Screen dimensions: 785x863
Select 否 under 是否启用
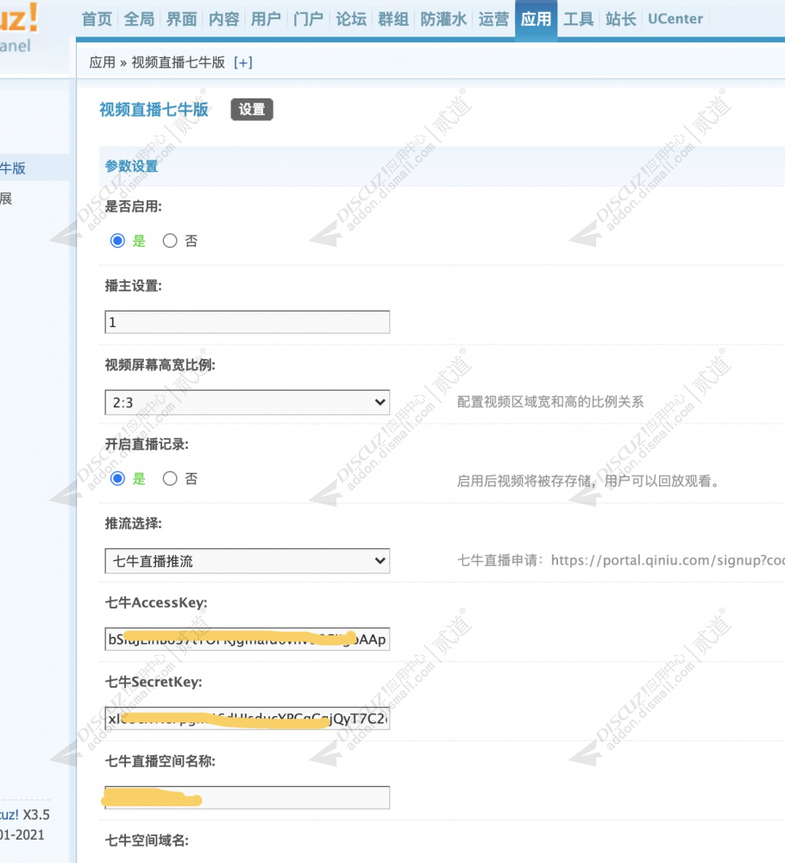point(170,241)
